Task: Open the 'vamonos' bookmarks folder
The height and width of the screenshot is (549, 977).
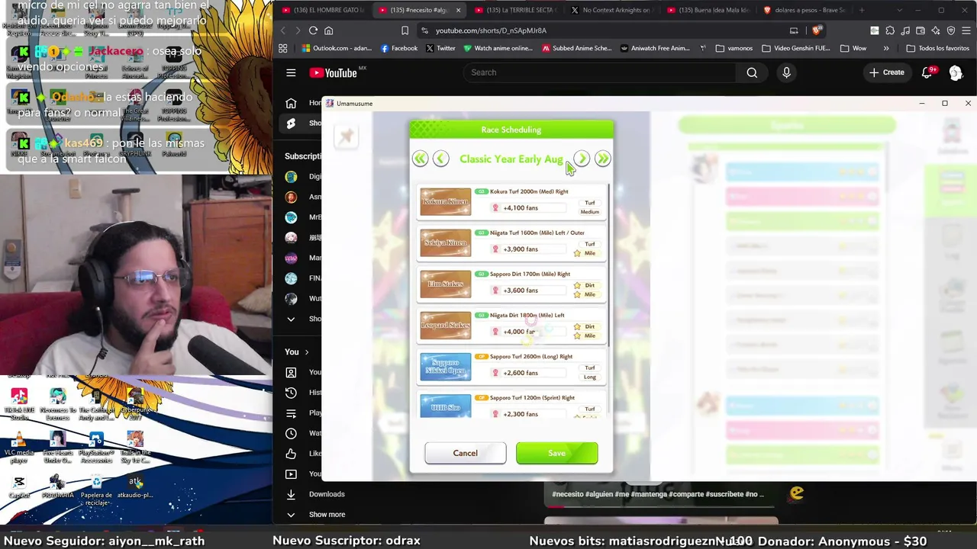Action: 734,48
